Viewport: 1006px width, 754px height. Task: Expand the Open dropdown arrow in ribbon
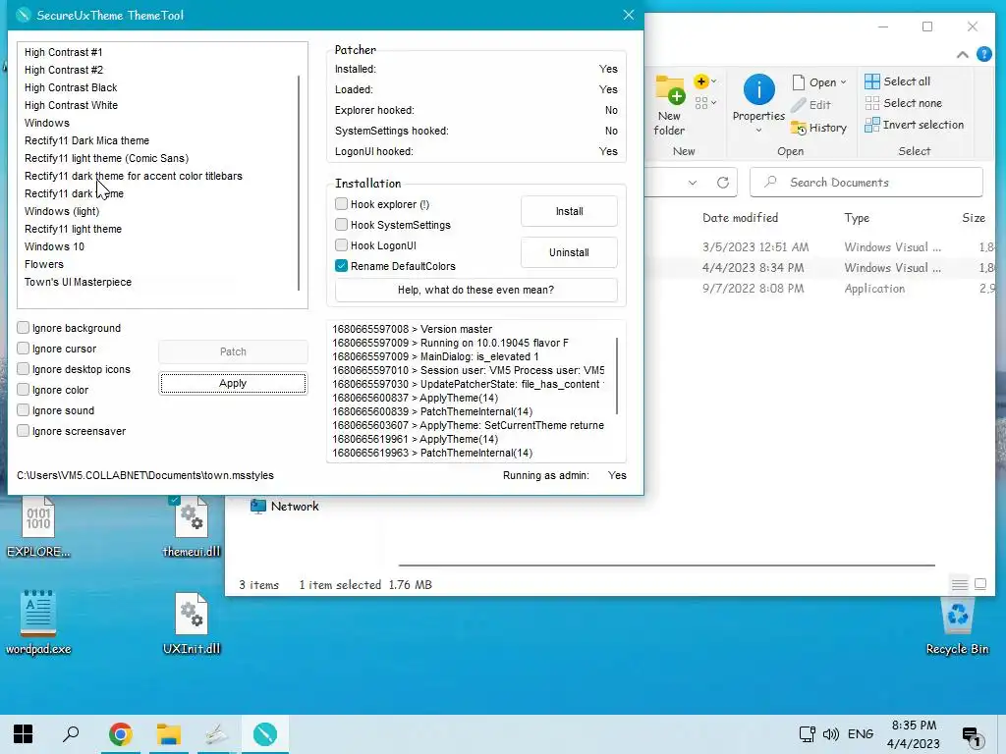click(843, 82)
